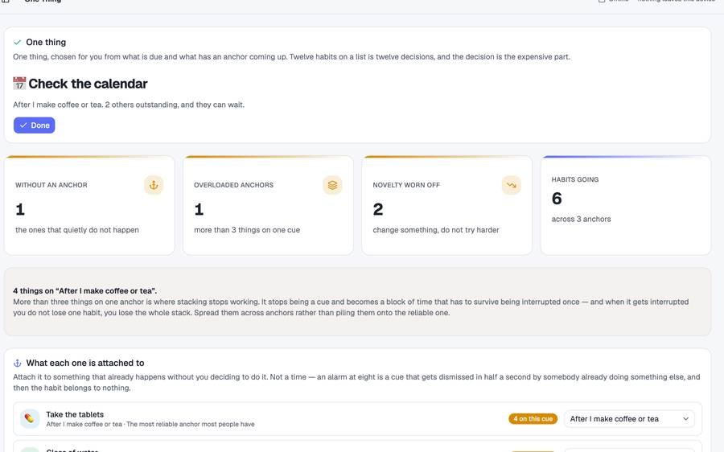Screen dimensions: 724x452
Task: Click the calendar emoji beside Check the calendar
Action: [19, 84]
